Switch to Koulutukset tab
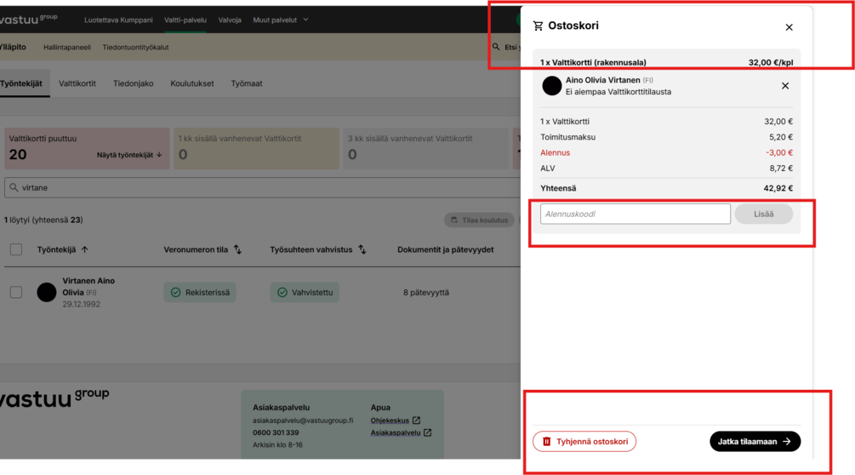The image size is (855, 475). click(x=192, y=83)
